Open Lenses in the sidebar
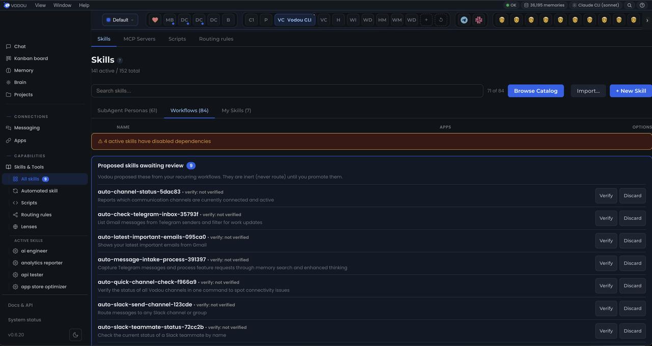The height and width of the screenshot is (346, 652). [x=29, y=226]
